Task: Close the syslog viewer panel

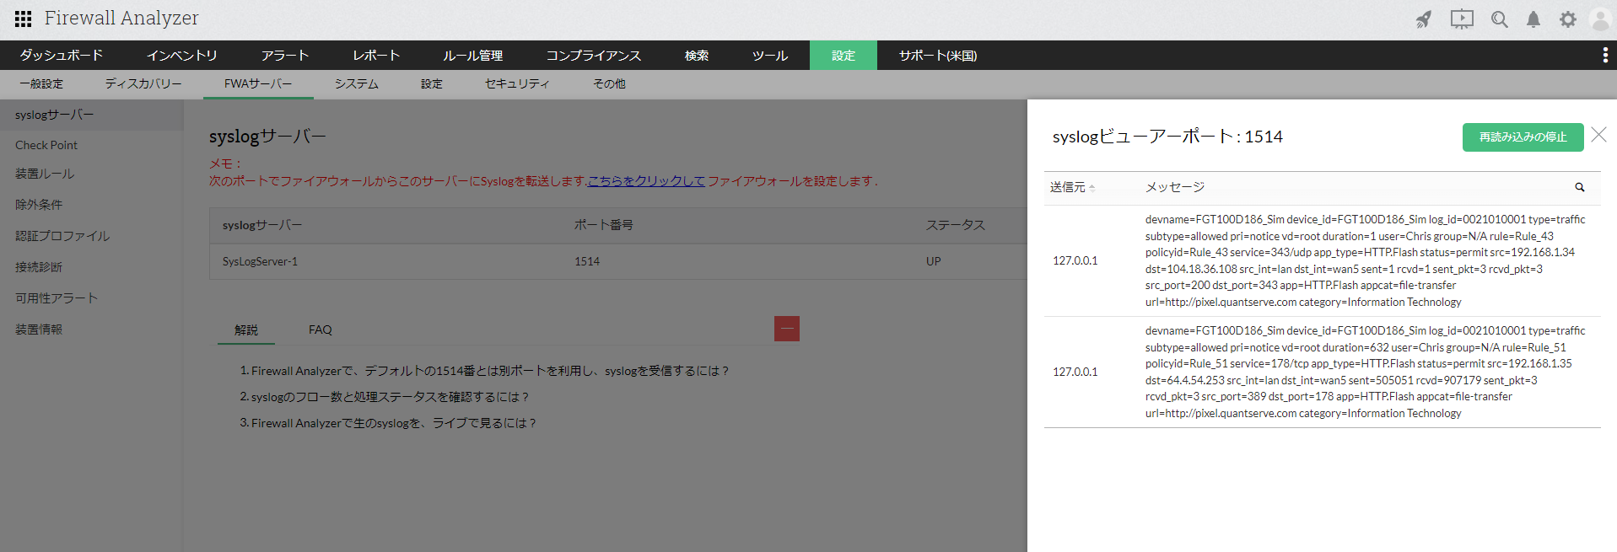Action: pos(1598,135)
